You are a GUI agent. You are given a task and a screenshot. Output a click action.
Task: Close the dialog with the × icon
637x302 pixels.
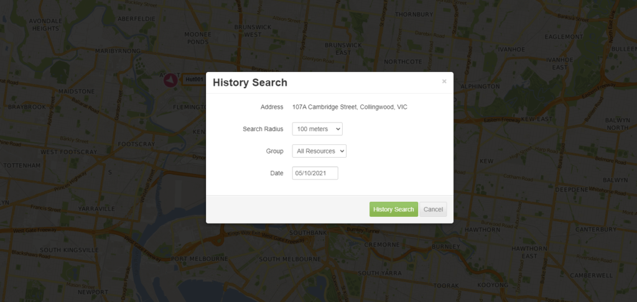tap(444, 81)
